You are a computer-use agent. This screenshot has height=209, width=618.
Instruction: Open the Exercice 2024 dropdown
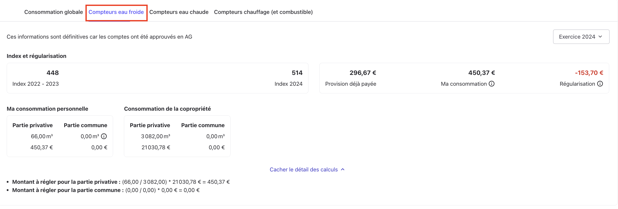(581, 37)
